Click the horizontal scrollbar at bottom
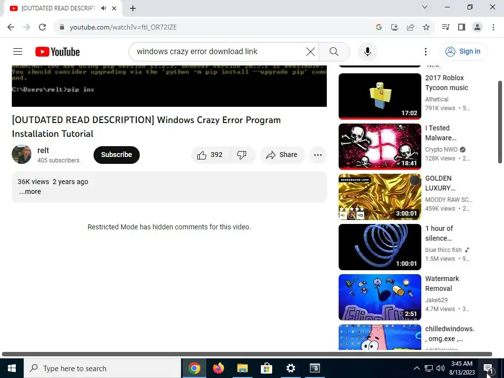The image size is (504, 378). click(x=247, y=354)
